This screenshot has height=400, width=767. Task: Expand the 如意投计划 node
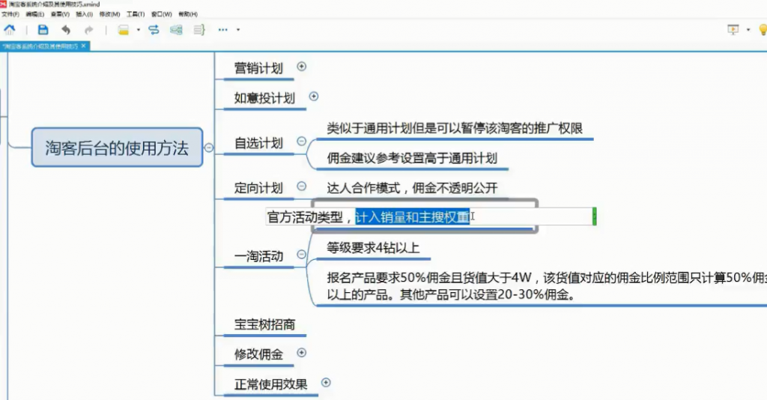click(x=314, y=96)
